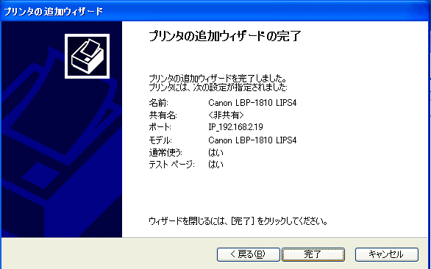
Task: Click the テスト ページ value はい
Action: coord(215,165)
